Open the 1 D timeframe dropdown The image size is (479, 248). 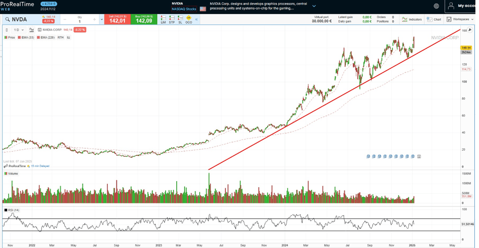[x=19, y=30]
